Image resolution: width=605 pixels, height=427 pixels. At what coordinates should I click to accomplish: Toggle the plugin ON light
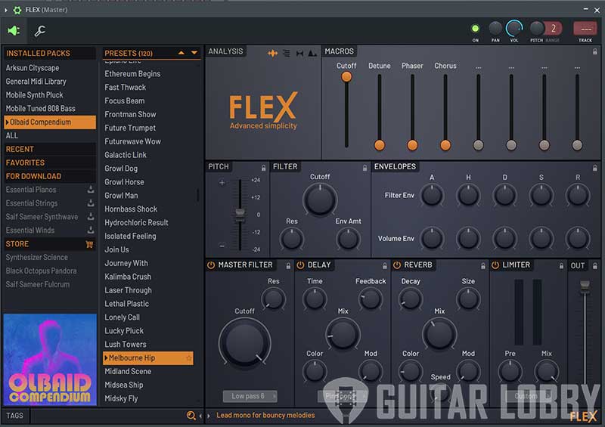(x=476, y=29)
